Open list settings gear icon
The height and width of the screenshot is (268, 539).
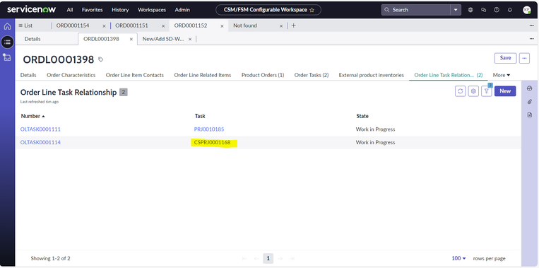click(x=473, y=91)
